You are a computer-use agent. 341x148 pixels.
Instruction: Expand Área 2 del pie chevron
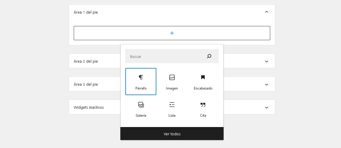pos(267,61)
